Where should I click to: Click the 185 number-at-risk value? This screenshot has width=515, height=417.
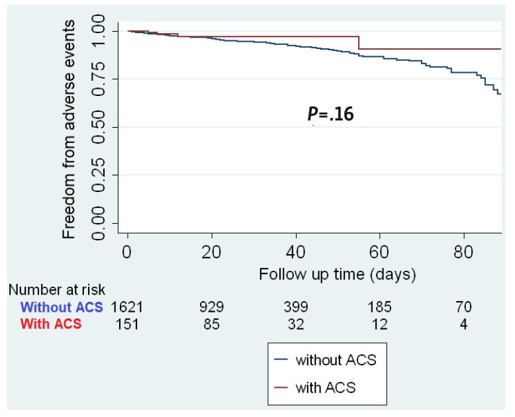(380, 308)
